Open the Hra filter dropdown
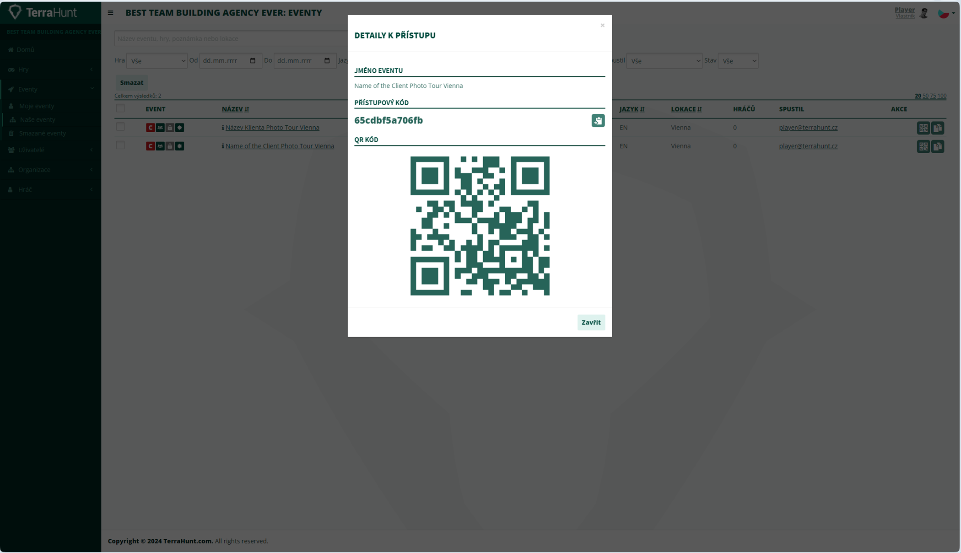Screen dimensions: 961x553 tap(157, 61)
